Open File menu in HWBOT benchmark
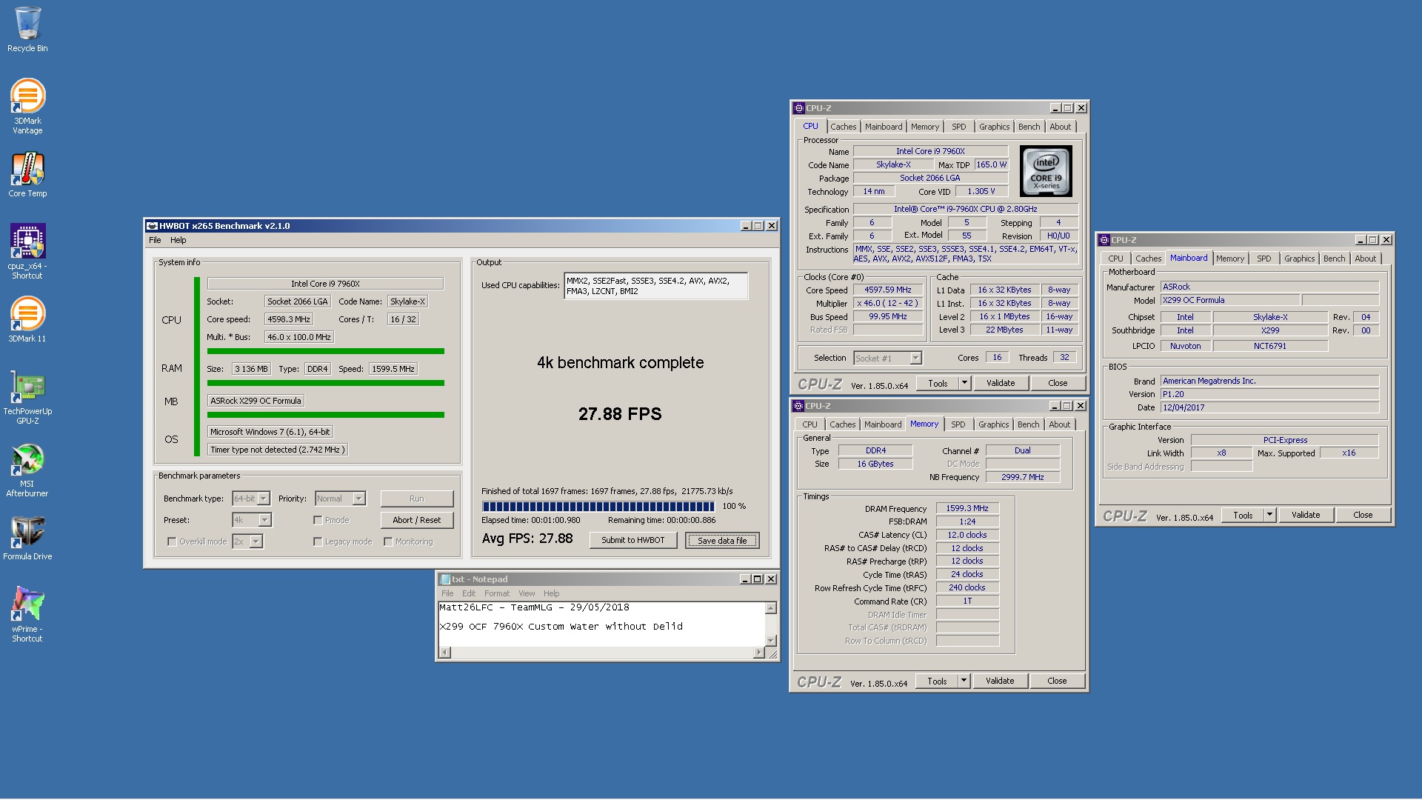This screenshot has height=800, width=1422. (155, 240)
